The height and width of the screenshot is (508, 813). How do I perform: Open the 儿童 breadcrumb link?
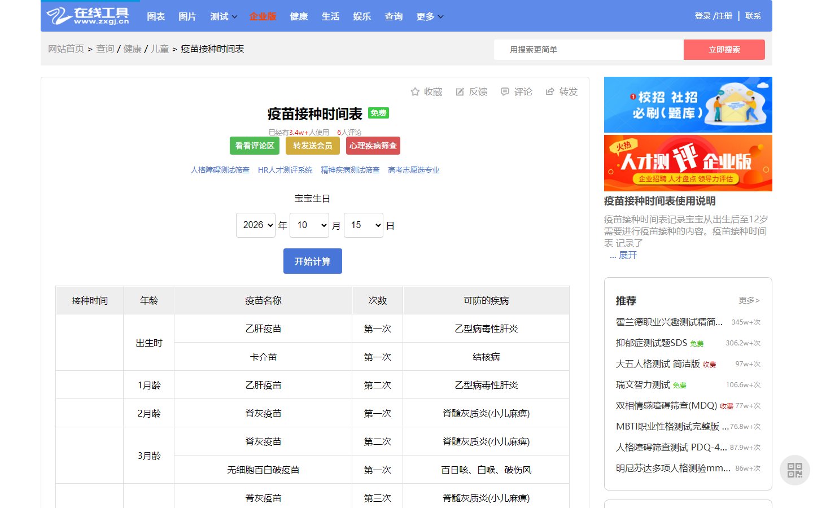[x=160, y=49]
